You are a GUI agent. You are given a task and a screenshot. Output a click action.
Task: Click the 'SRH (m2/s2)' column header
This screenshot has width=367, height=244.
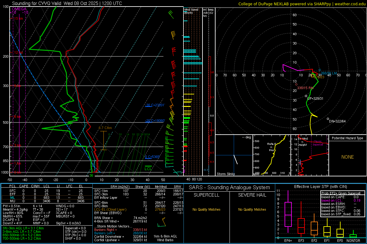point(120,187)
